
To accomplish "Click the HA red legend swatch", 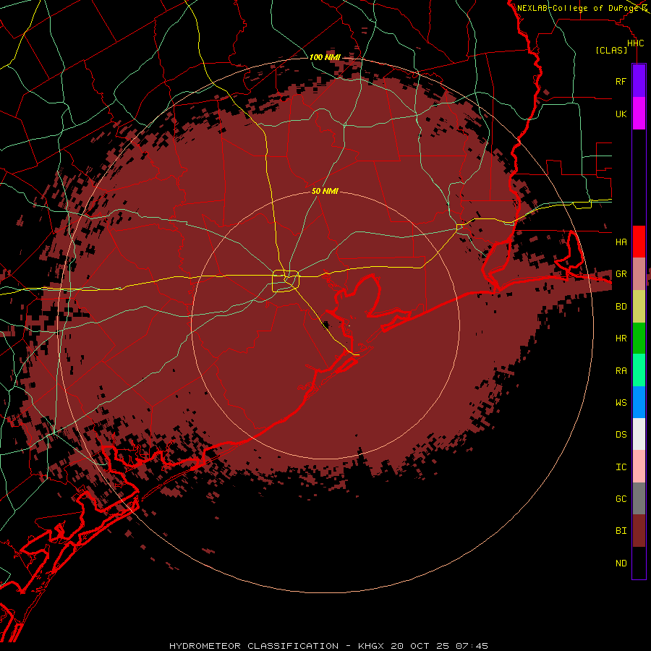I will tap(639, 242).
